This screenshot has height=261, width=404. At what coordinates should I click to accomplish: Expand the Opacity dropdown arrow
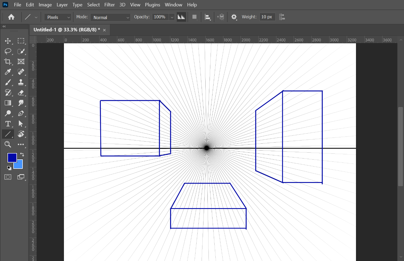pos(172,17)
